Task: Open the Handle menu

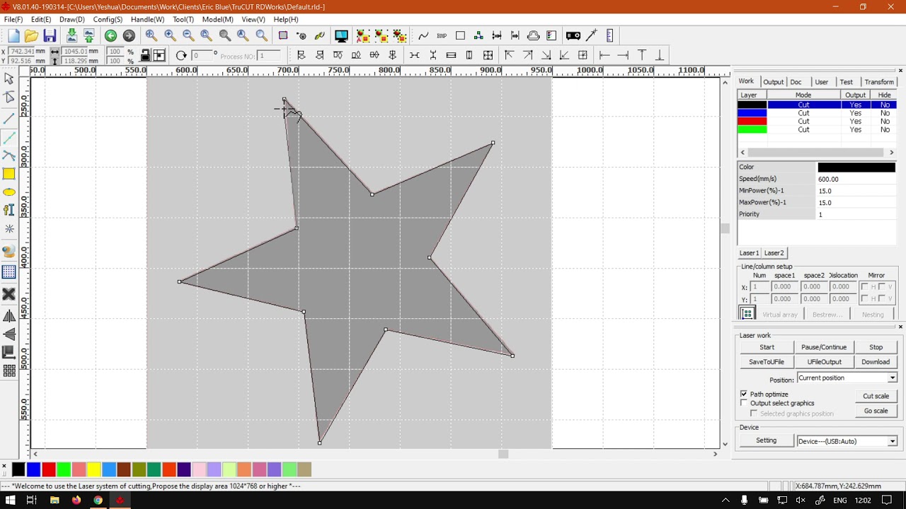Action: tap(147, 20)
